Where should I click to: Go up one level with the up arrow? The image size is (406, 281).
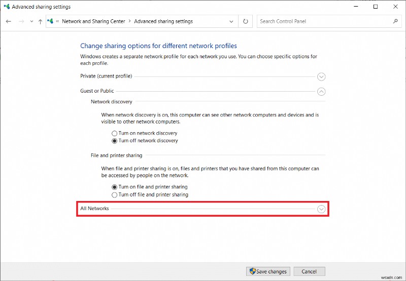[40, 21]
